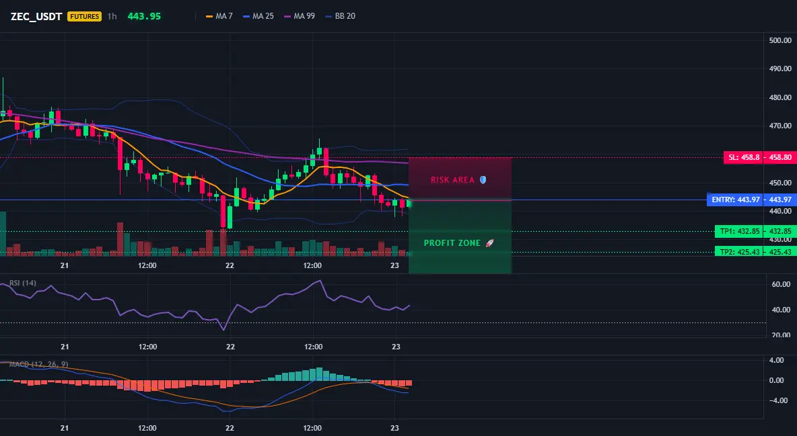The width and height of the screenshot is (797, 436).
Task: Click the 443.95 current price readout
Action: (144, 16)
